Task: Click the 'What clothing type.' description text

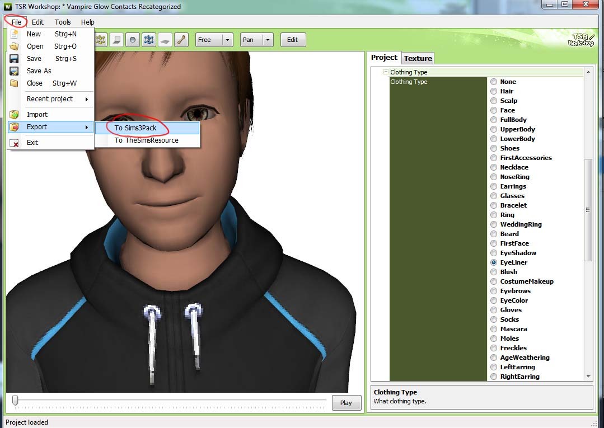Action: tap(400, 401)
